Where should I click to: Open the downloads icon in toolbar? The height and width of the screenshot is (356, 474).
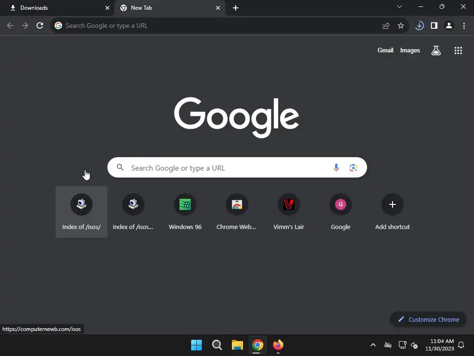click(x=419, y=26)
